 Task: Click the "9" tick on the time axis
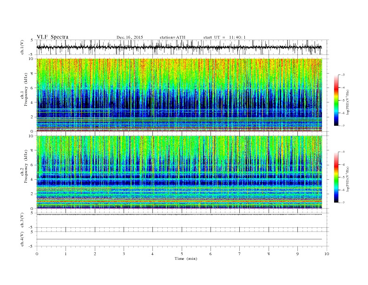(x=297, y=254)
